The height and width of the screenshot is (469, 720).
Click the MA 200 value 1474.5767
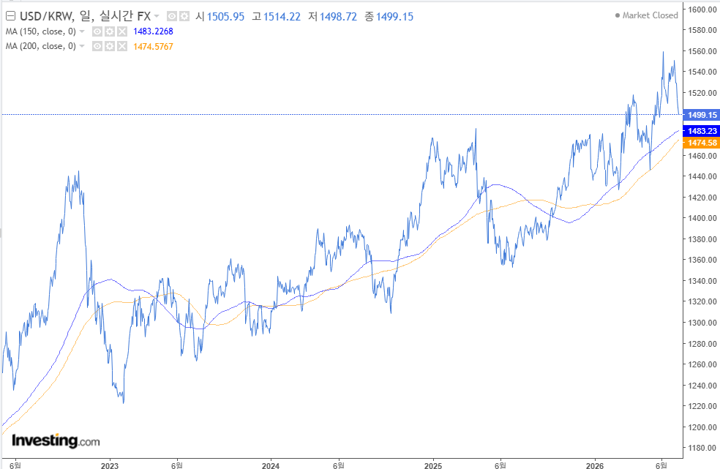pyautogui.click(x=153, y=46)
